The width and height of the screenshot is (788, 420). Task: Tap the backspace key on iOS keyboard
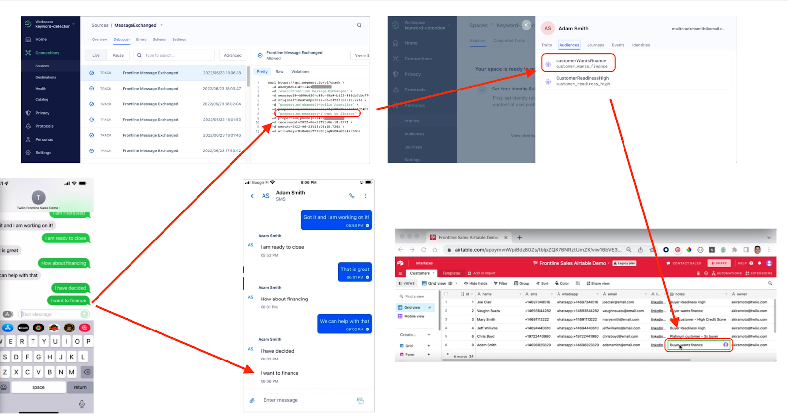(87, 372)
